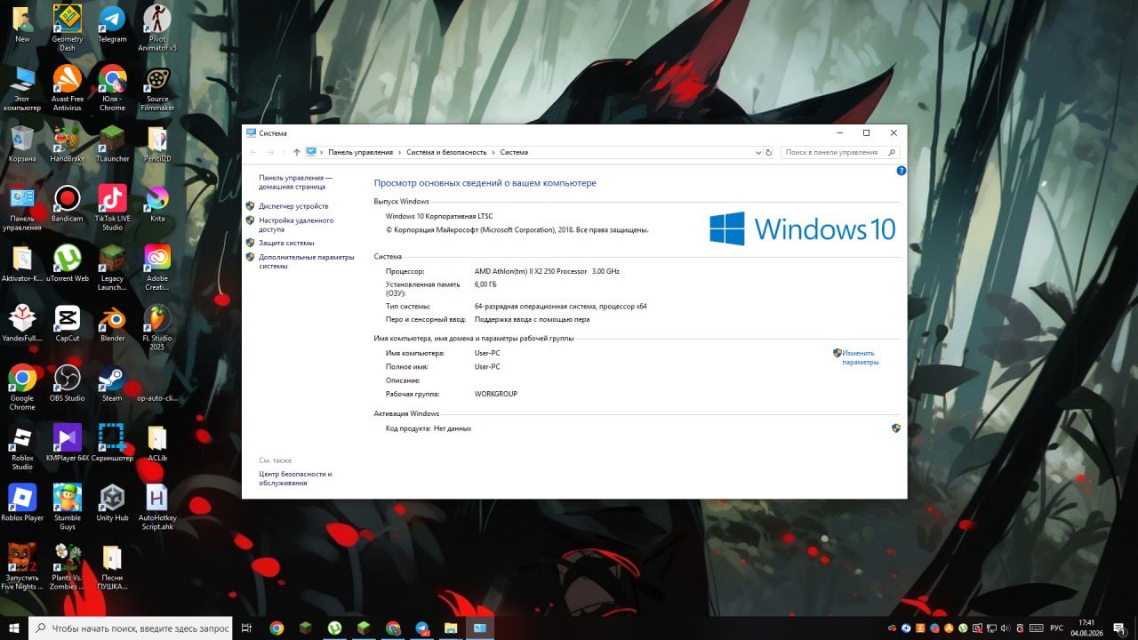Select the Bandicam desktop icon
The width and height of the screenshot is (1138, 640).
click(x=67, y=204)
